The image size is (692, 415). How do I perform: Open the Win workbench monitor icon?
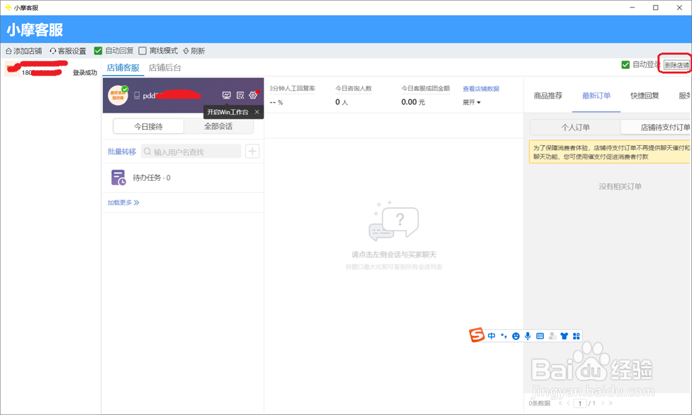coord(226,95)
